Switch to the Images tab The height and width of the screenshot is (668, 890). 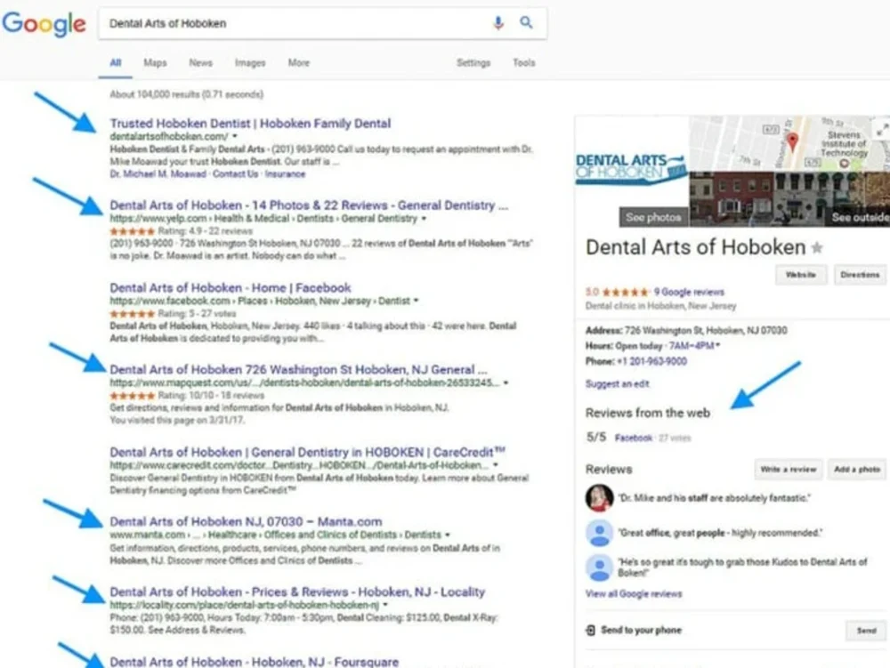click(x=250, y=63)
